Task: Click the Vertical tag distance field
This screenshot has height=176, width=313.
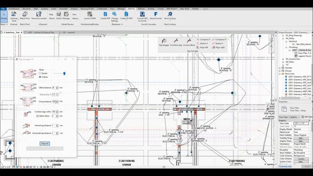Action: pos(53,126)
